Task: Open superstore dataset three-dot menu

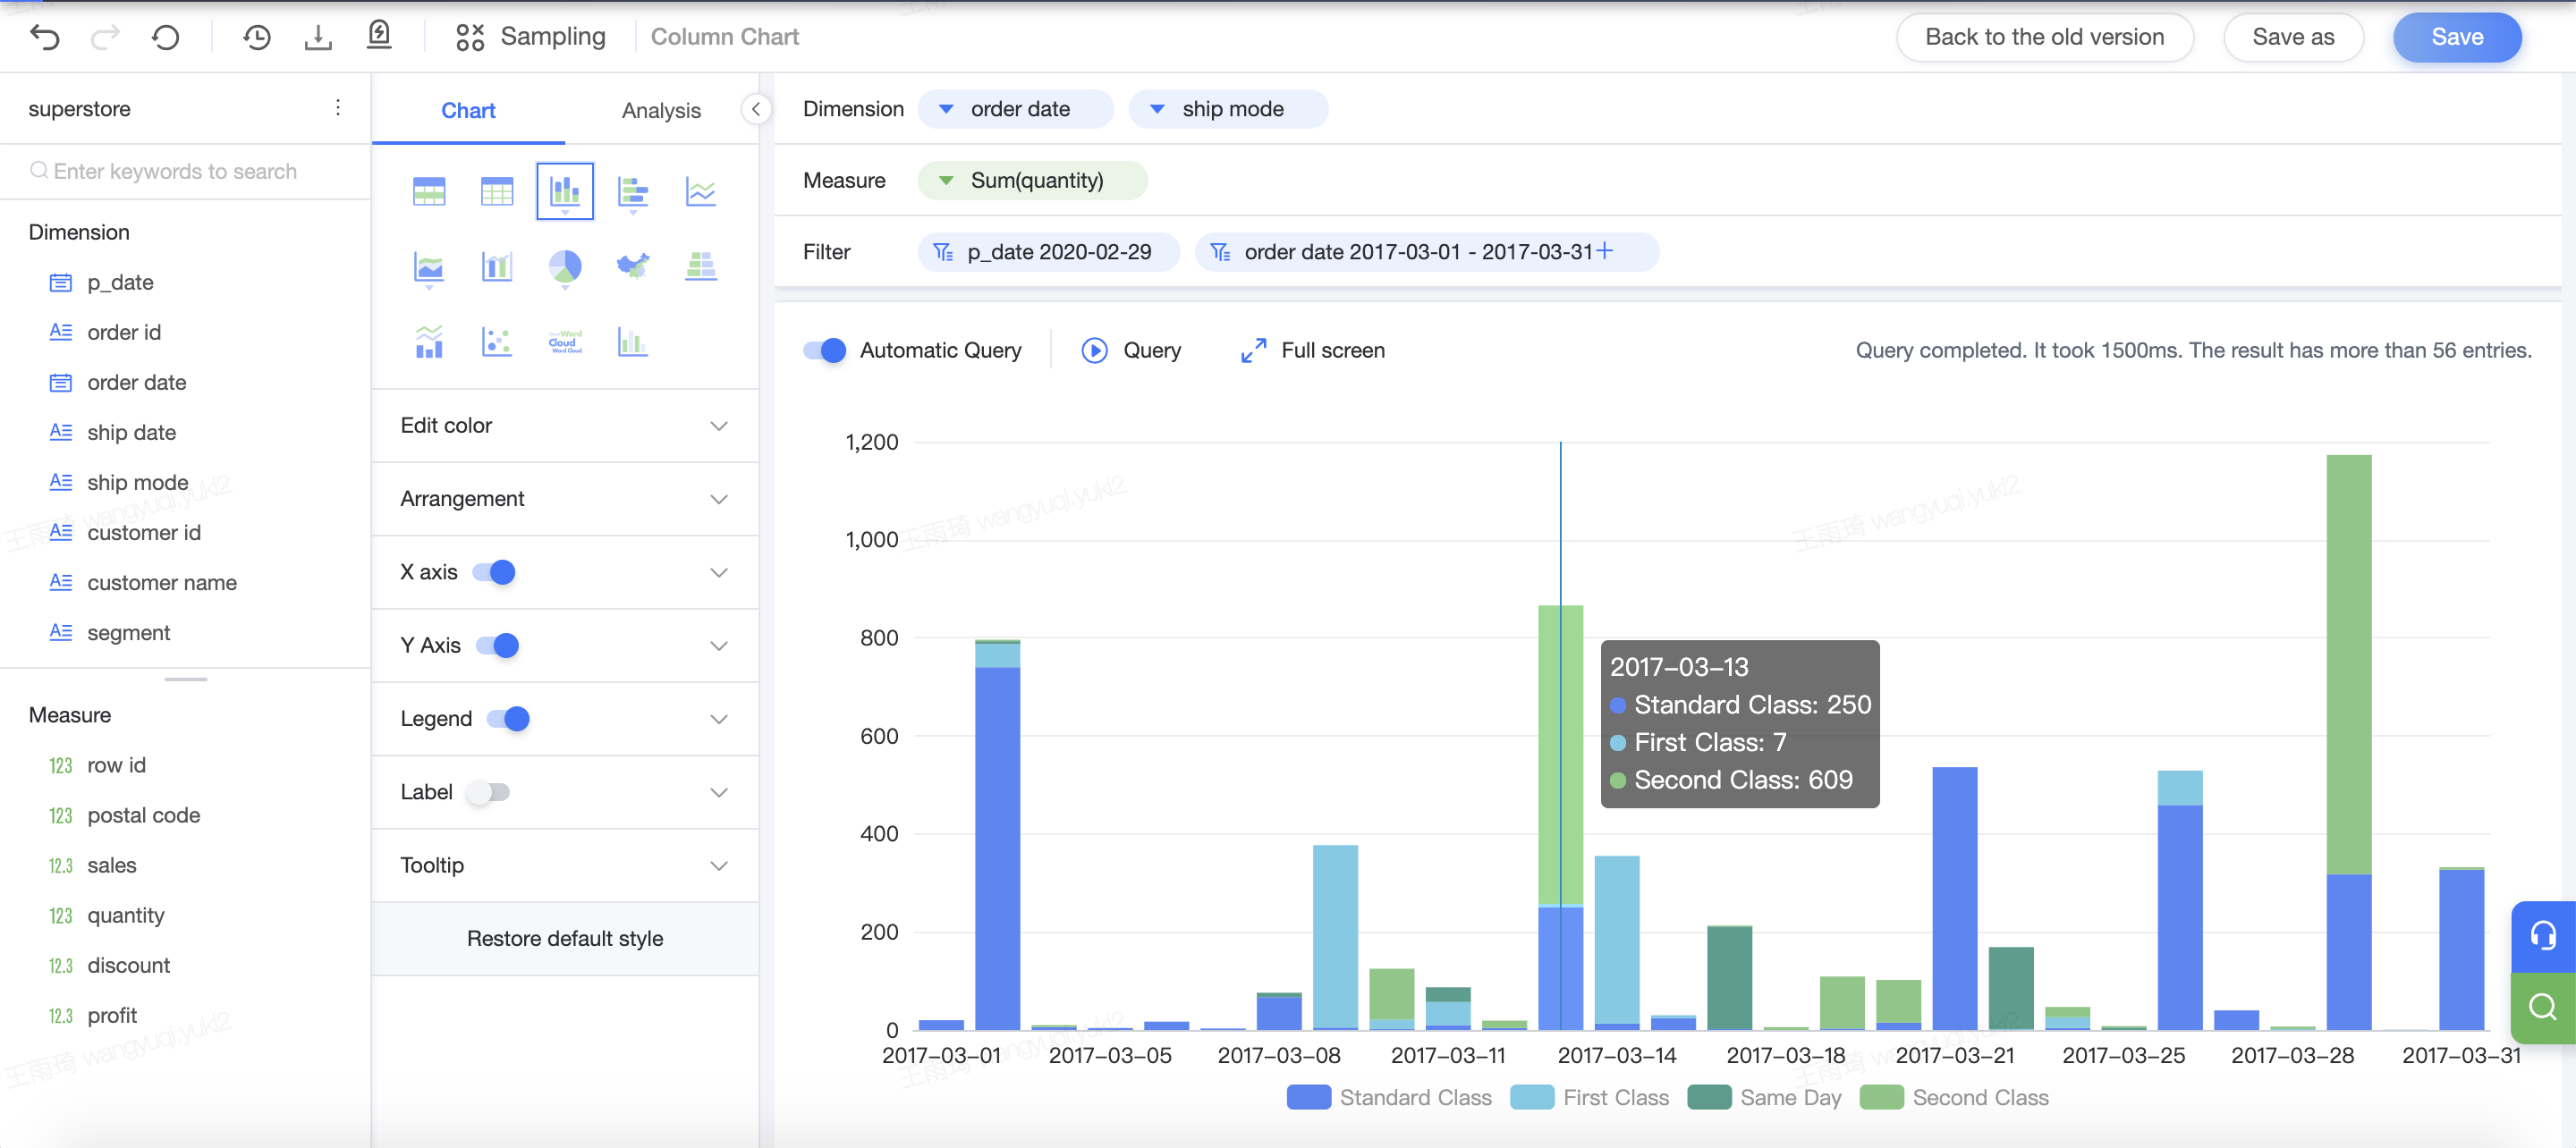Action: click(x=338, y=107)
